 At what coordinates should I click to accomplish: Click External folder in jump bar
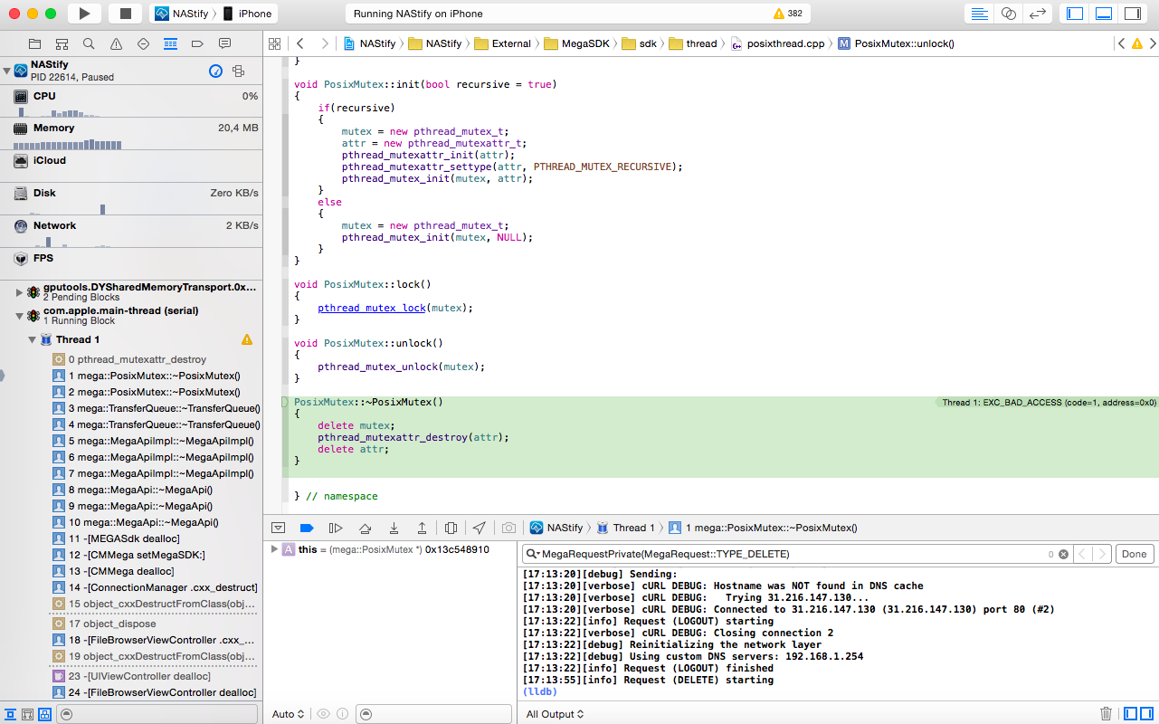tap(503, 43)
